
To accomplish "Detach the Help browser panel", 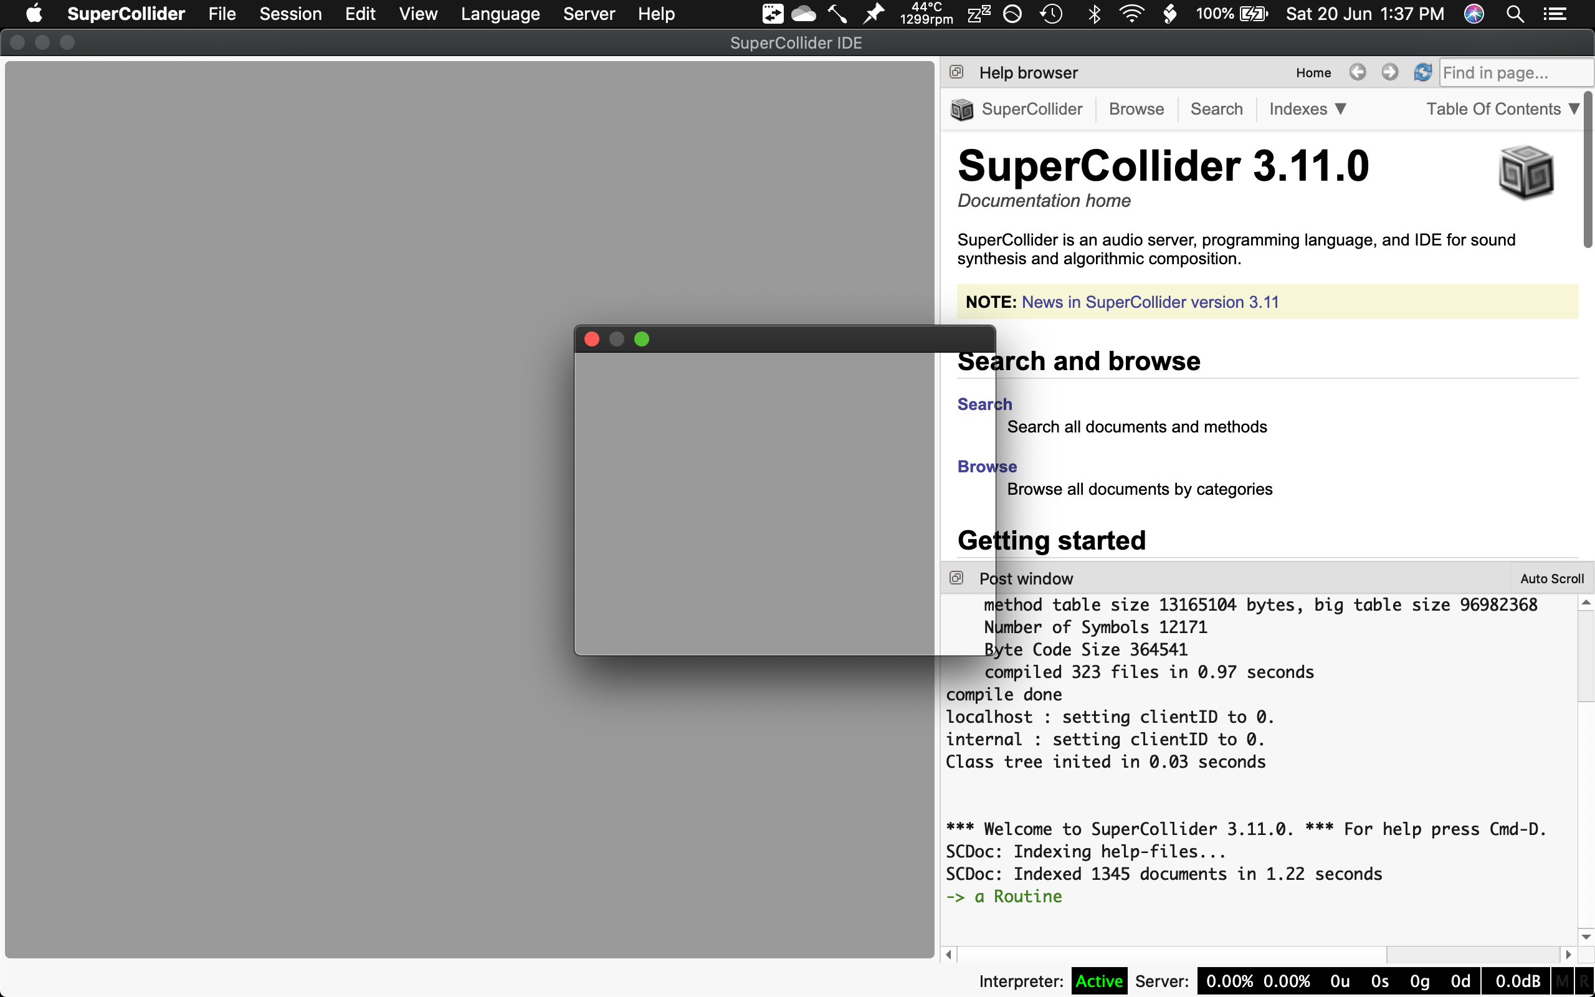I will [956, 72].
